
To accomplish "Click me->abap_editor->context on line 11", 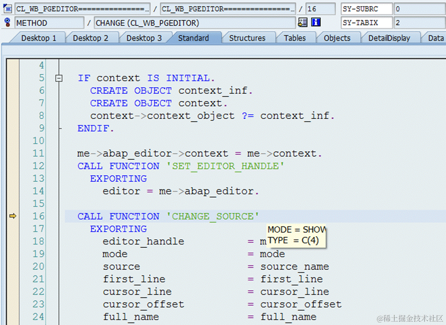I will 153,153.
